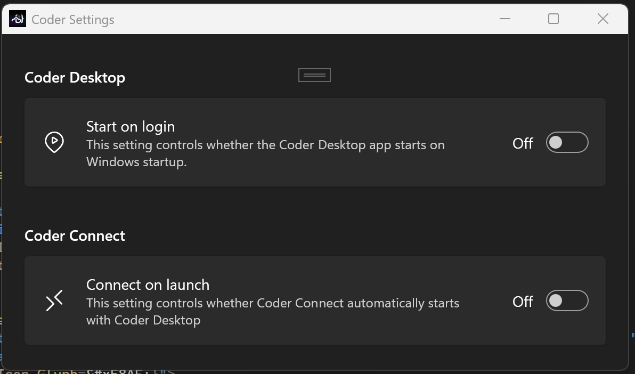Click the Off label beside Start on login
635x374 pixels.
point(523,143)
